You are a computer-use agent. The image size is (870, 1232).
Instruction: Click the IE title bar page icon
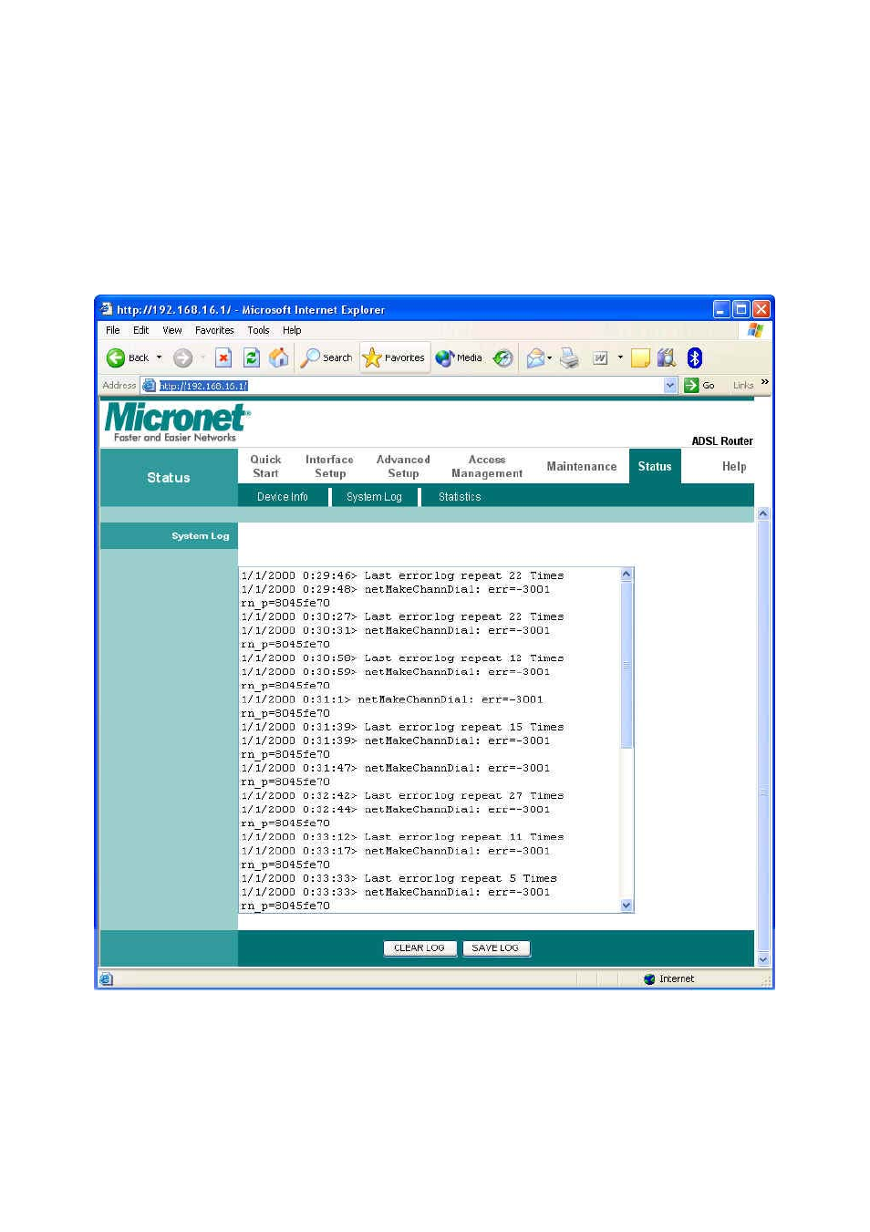[x=107, y=309]
